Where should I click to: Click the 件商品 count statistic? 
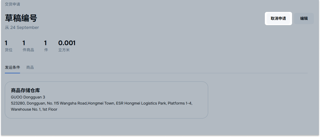click(28, 46)
